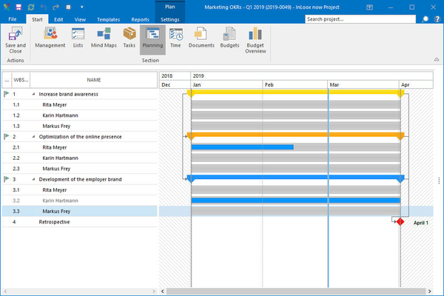Click the InLoox logo icon
444x296 pixels.
pos(7,7)
